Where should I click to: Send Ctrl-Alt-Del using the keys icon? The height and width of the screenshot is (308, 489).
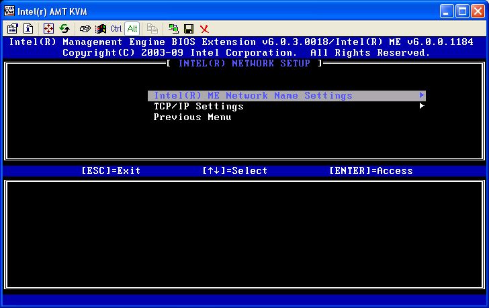(85, 29)
